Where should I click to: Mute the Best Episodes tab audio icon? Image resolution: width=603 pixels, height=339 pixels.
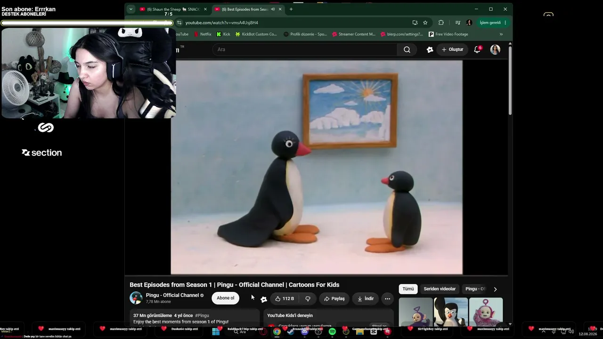coord(273,9)
